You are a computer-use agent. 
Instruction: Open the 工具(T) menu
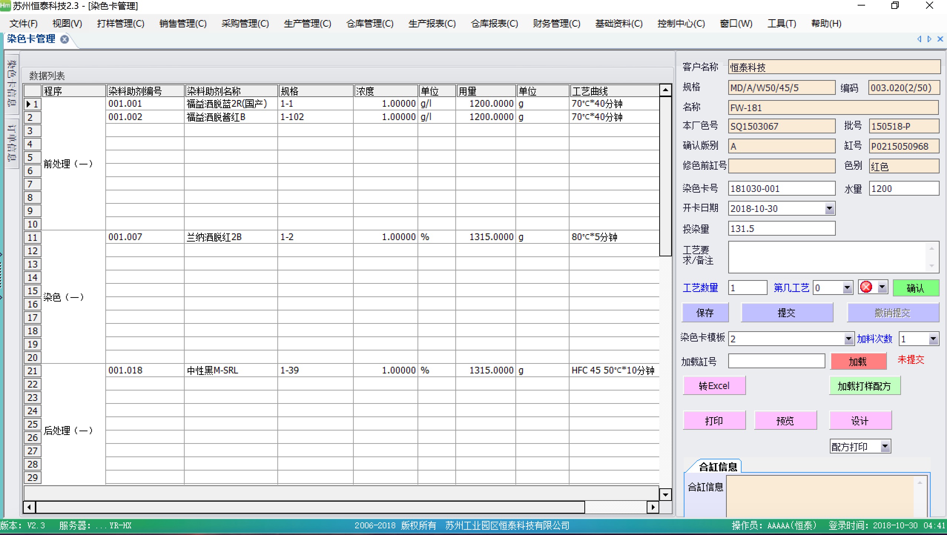point(782,24)
